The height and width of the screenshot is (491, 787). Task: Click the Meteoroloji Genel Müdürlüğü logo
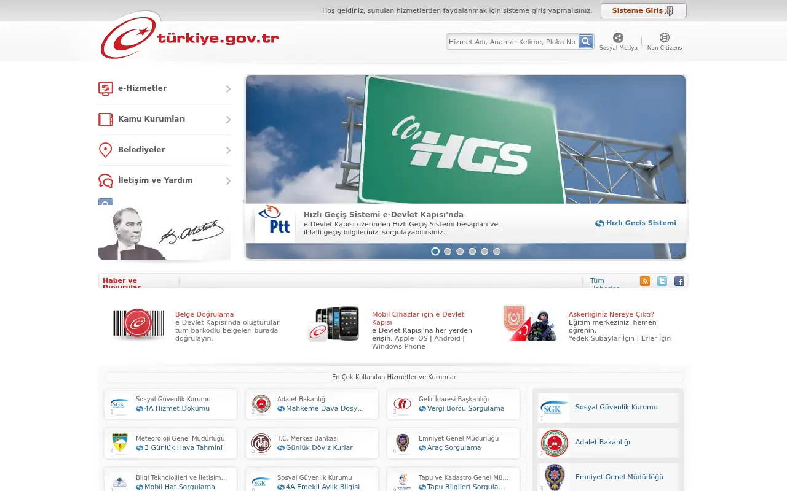click(x=119, y=443)
